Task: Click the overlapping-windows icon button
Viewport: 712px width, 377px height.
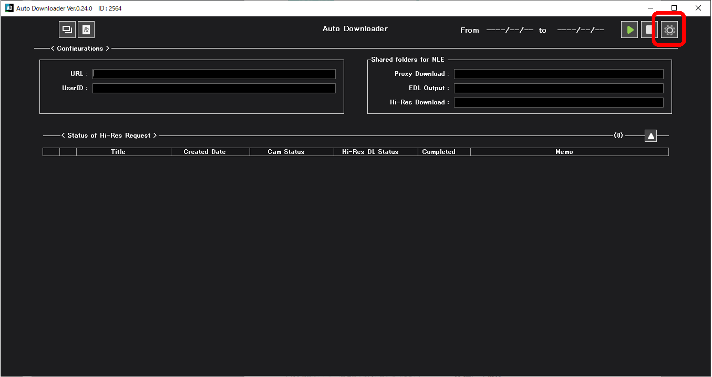Action: point(67,30)
